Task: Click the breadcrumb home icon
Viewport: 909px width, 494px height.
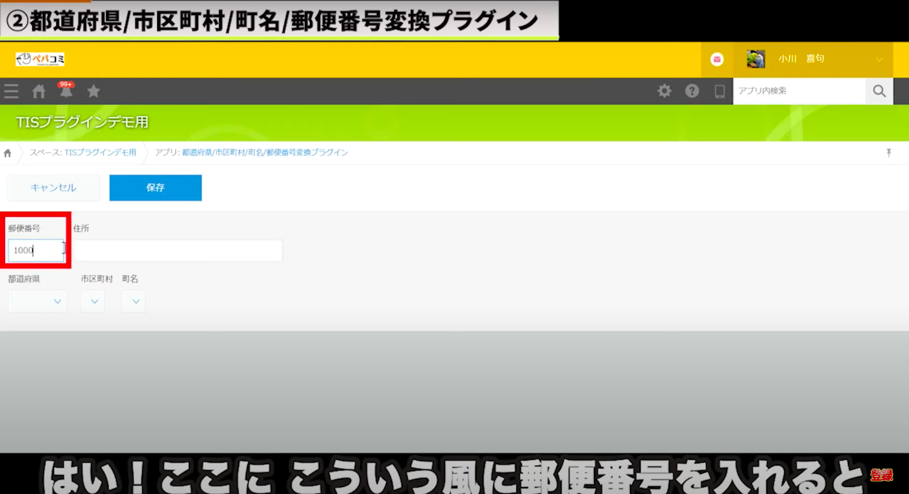Action: (8, 153)
